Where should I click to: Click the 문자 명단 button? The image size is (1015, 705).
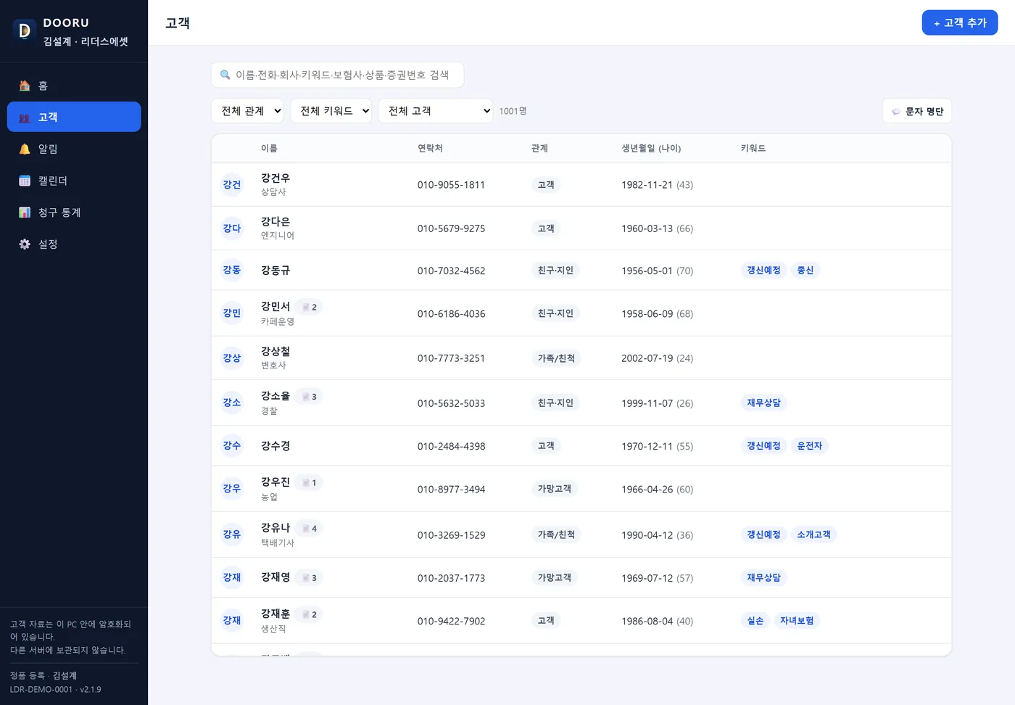917,111
